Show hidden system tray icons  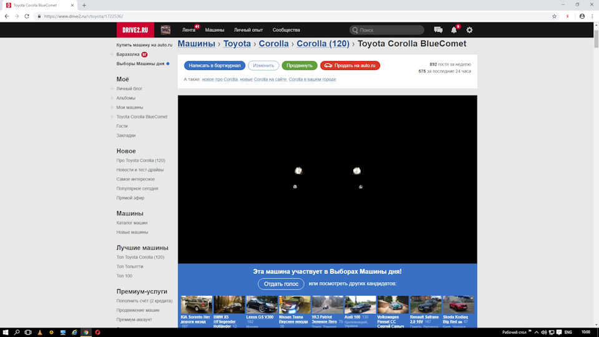point(537,333)
